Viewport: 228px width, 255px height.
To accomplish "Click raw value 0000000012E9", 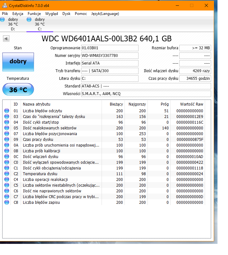I will (x=190, y=116).
